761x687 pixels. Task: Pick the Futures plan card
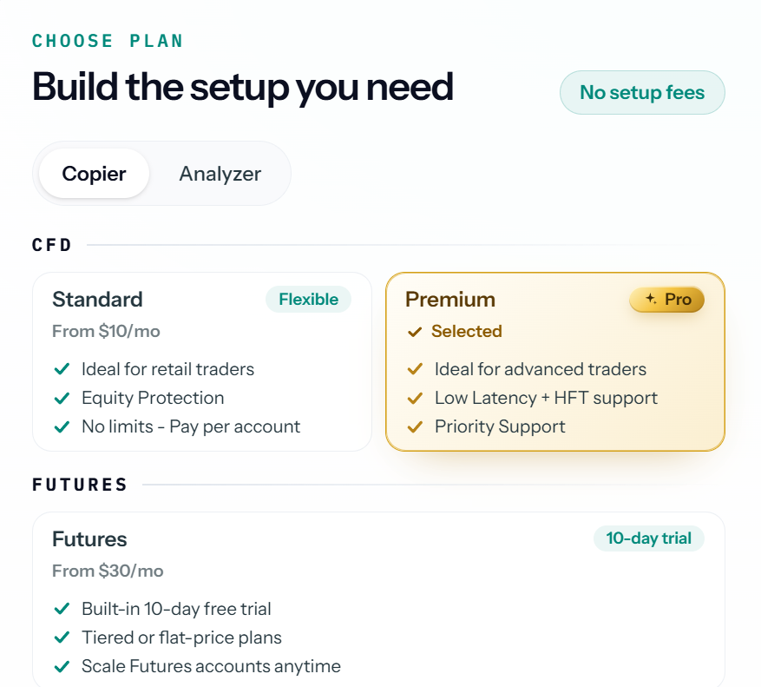tap(378, 599)
